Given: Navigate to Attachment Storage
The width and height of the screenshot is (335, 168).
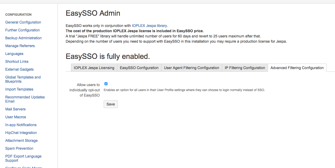Looking at the screenshot, I should click(x=21, y=141).
